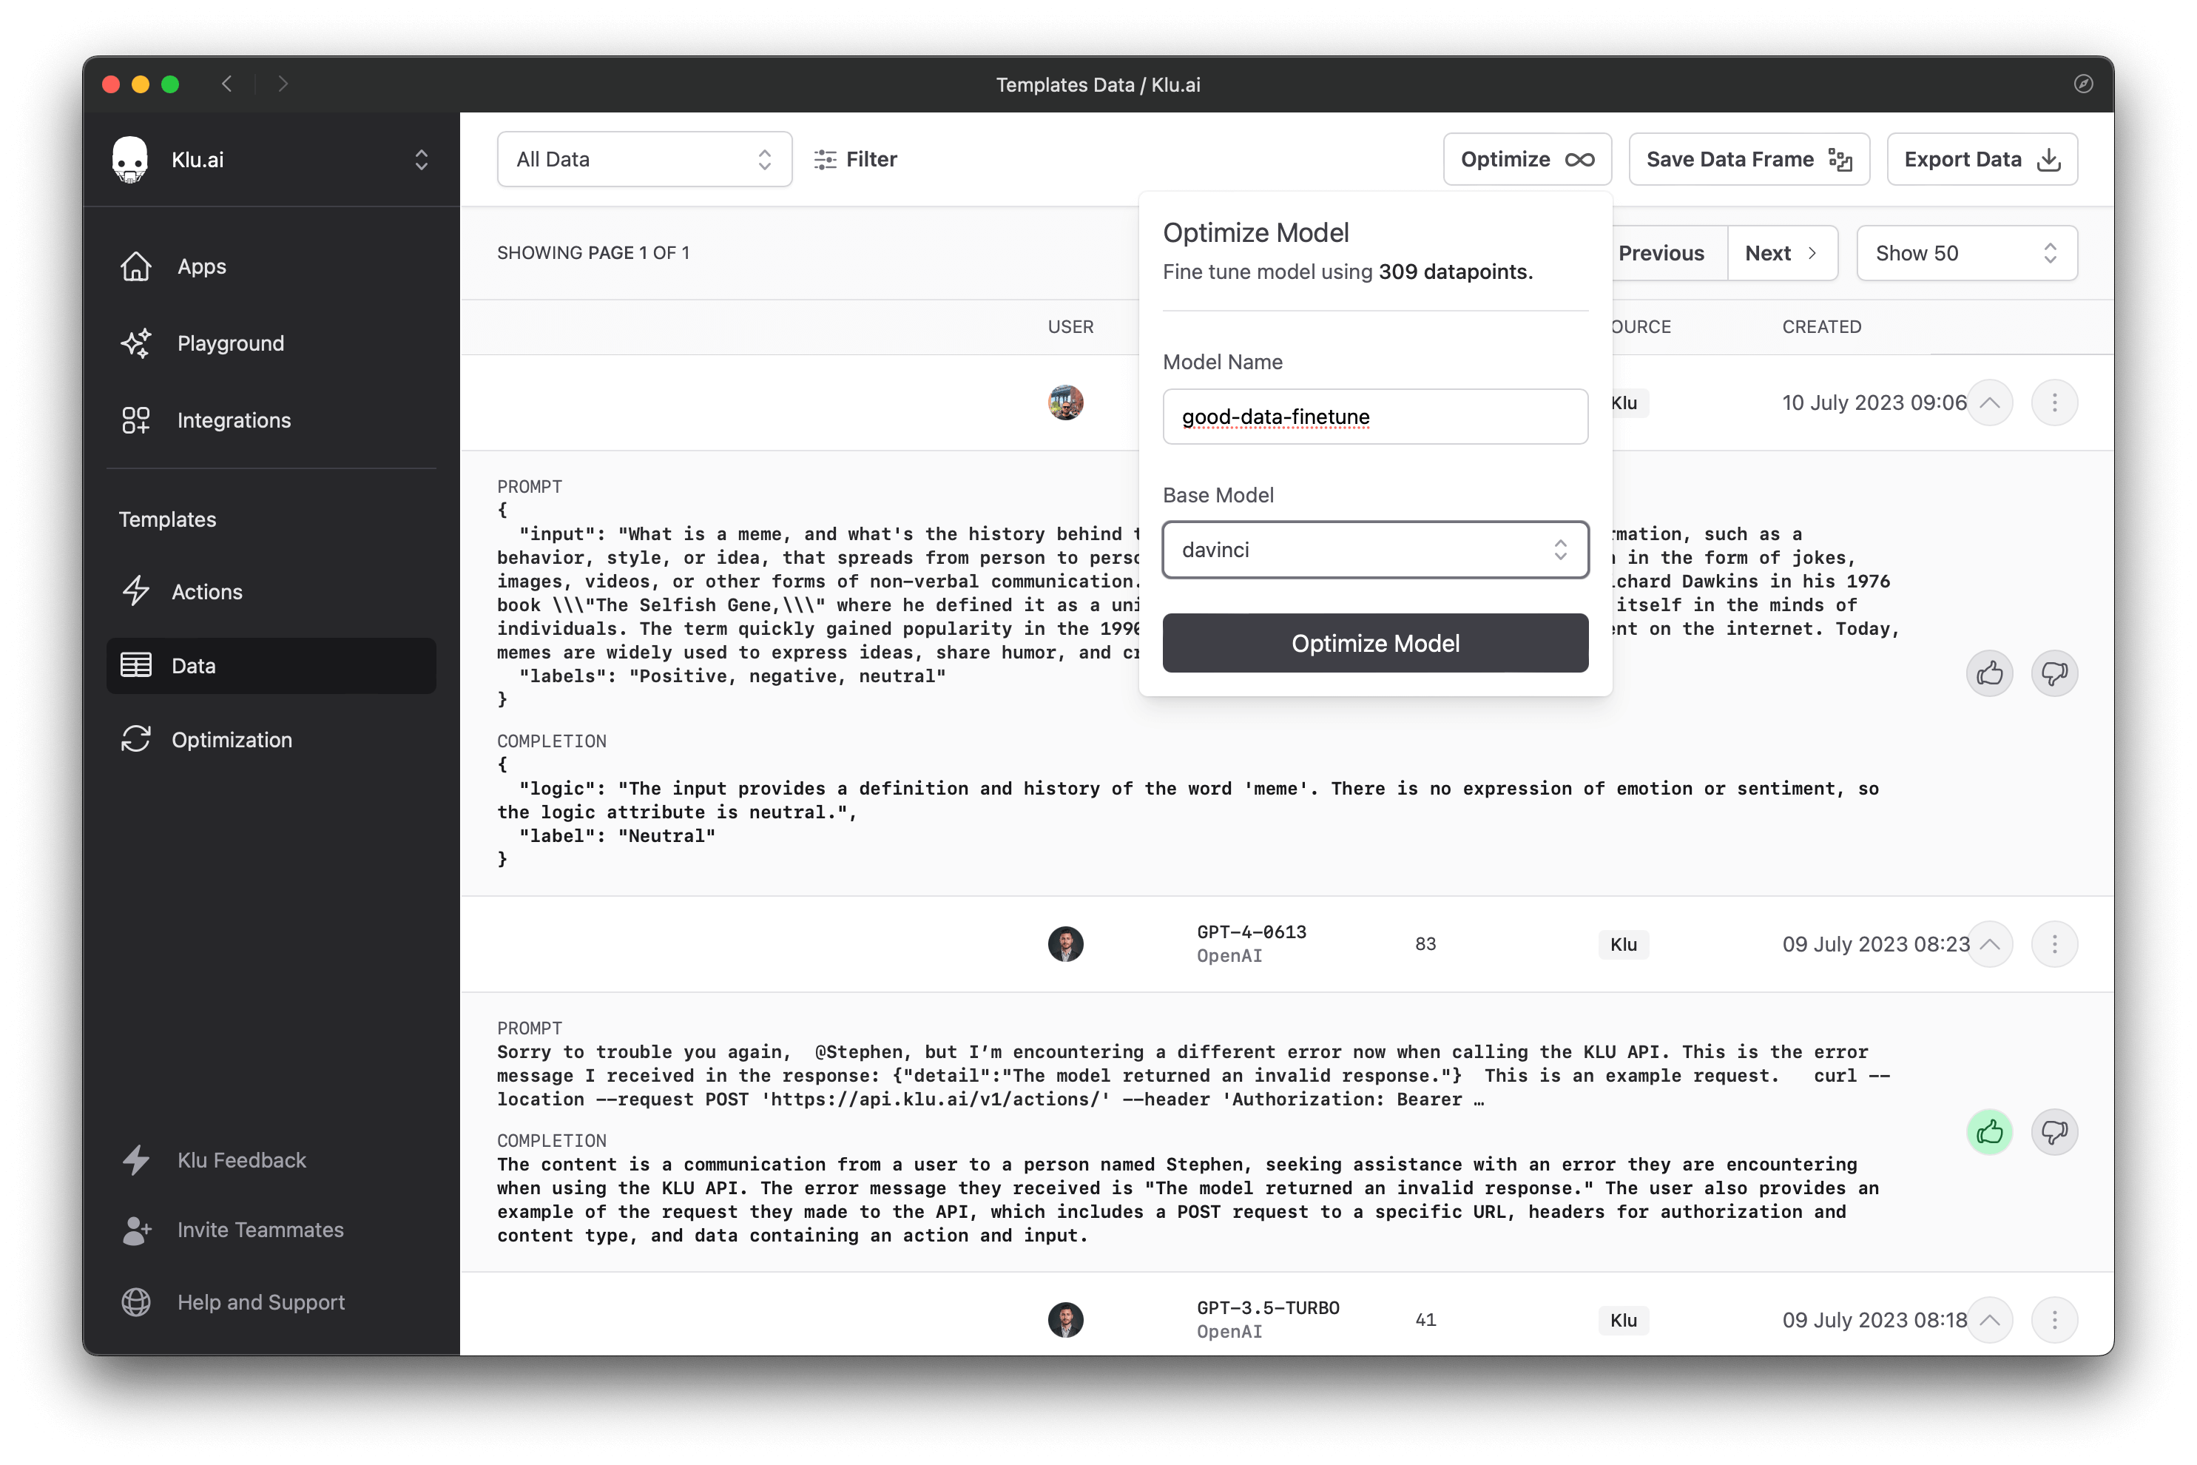Image resolution: width=2197 pixels, height=1465 pixels.
Task: Unmark green thumbs up on KLU API datapoint
Action: click(1988, 1132)
